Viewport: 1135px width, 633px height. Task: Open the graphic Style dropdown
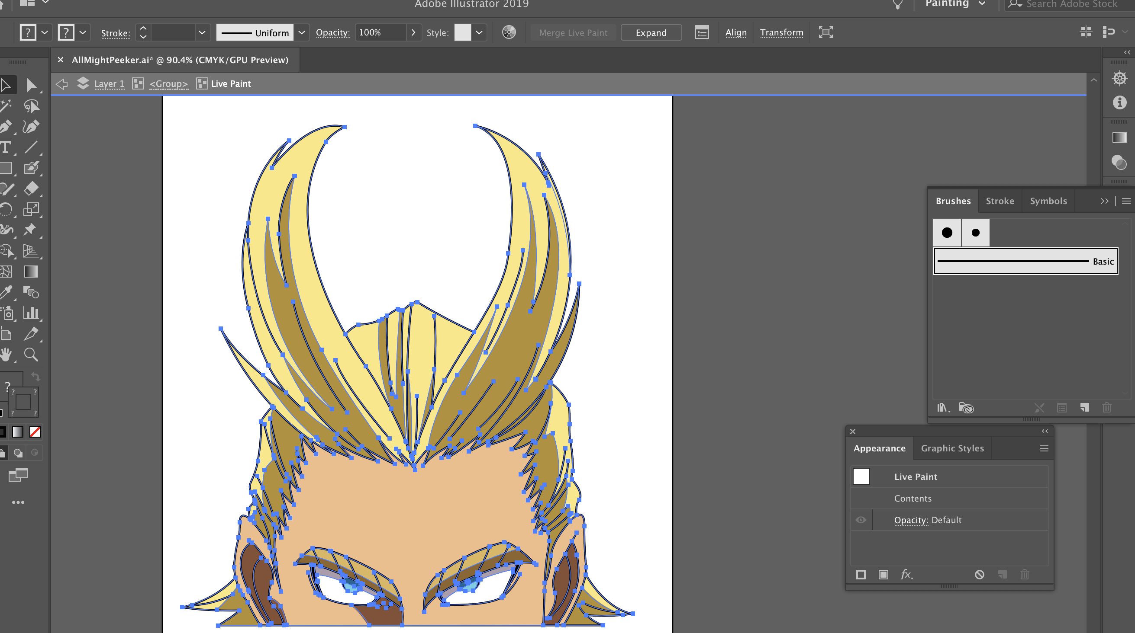click(x=479, y=32)
